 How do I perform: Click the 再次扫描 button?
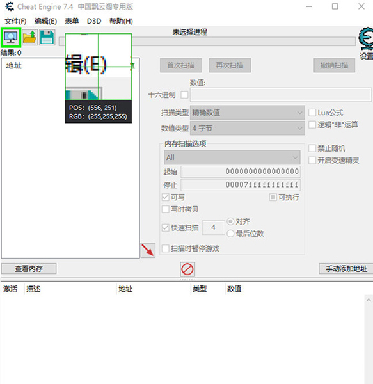[230, 65]
